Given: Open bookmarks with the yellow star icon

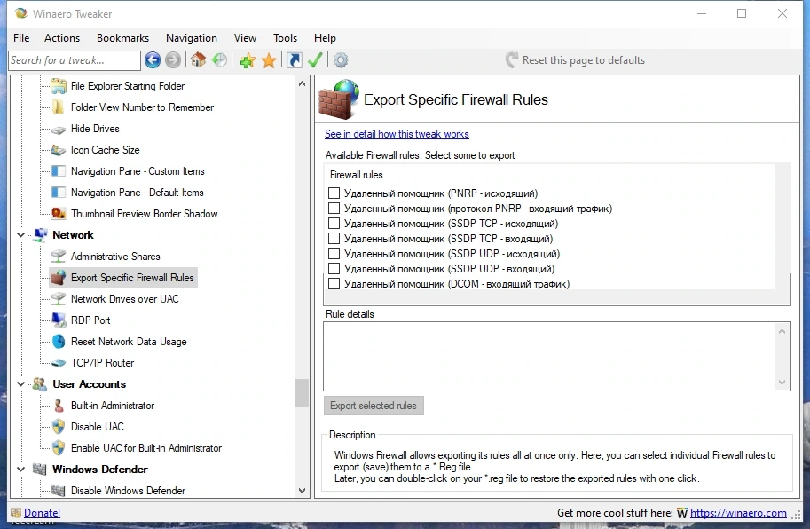Looking at the screenshot, I should point(269,60).
